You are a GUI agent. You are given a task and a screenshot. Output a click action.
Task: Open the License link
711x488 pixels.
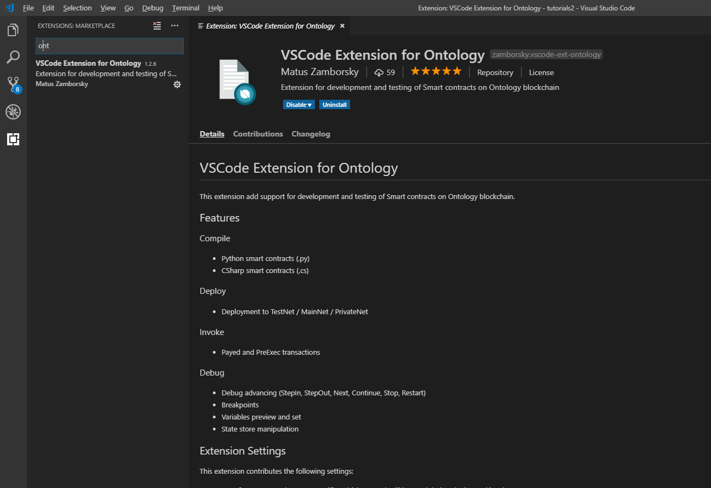point(541,72)
